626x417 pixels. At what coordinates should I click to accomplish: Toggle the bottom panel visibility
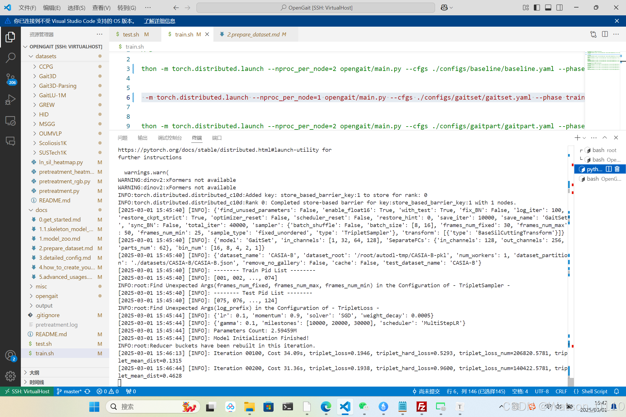[548, 8]
